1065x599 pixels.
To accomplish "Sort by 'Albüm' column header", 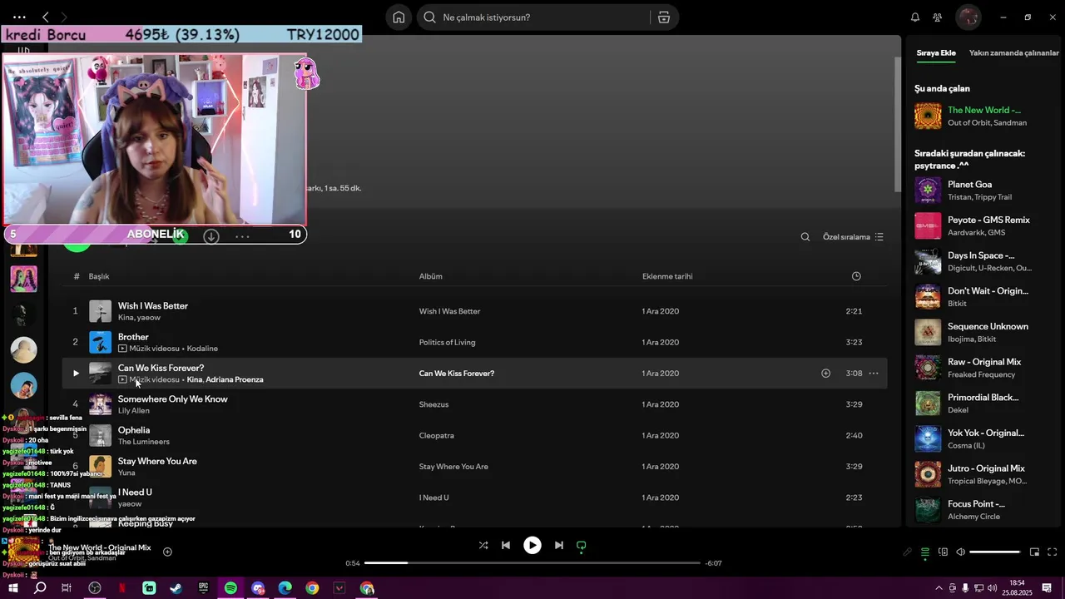I will [x=431, y=276].
